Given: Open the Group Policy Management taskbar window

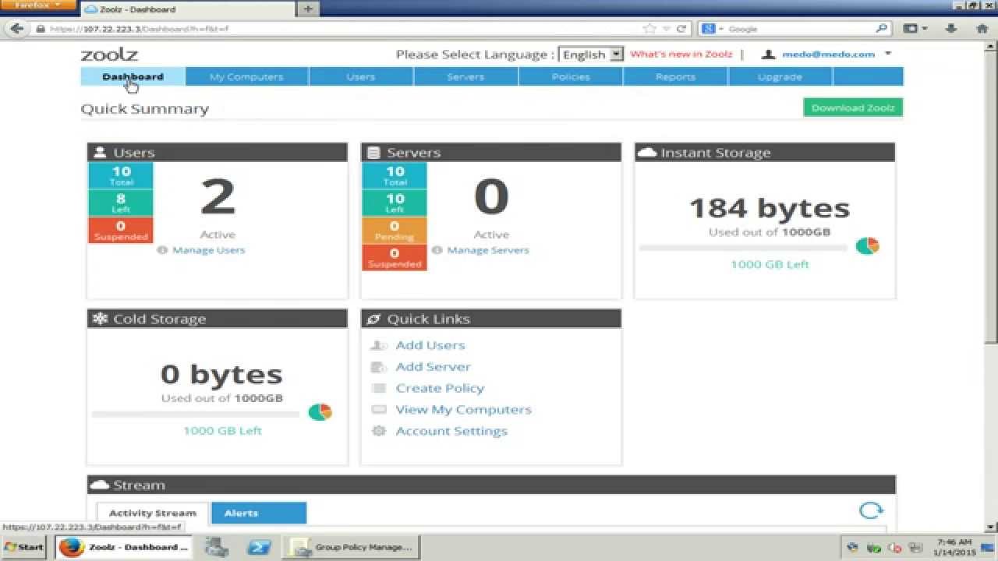Looking at the screenshot, I should 350,547.
